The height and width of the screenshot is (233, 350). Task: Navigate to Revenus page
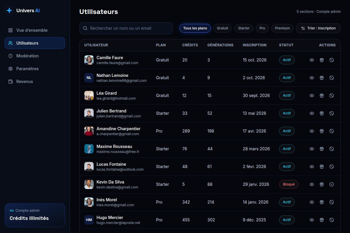[35, 82]
